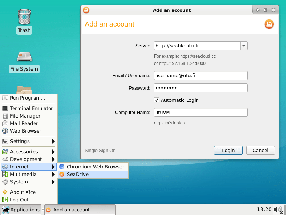Image resolution: width=286 pixels, height=215 pixels.
Task: Click the Login button
Action: pyautogui.click(x=228, y=150)
